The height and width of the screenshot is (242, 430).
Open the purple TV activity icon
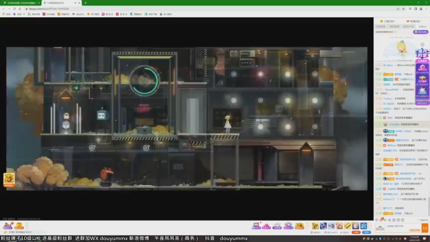(x=256, y=226)
